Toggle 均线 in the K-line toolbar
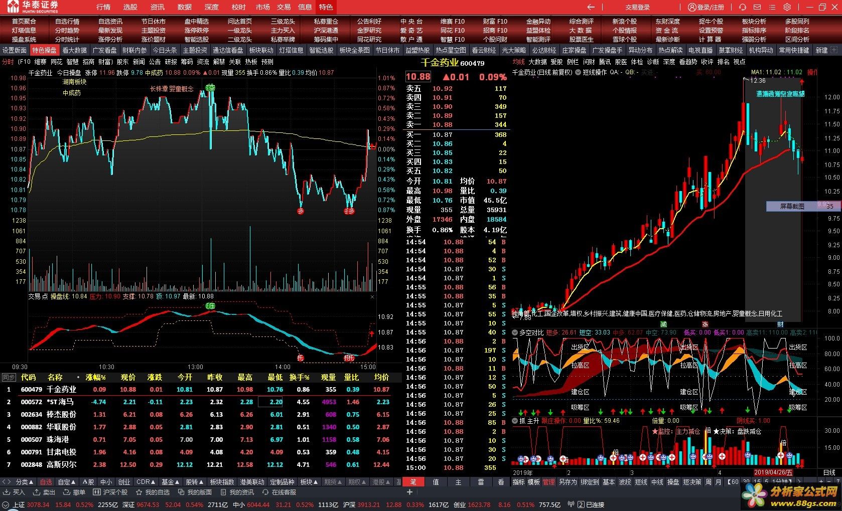 click(519, 62)
